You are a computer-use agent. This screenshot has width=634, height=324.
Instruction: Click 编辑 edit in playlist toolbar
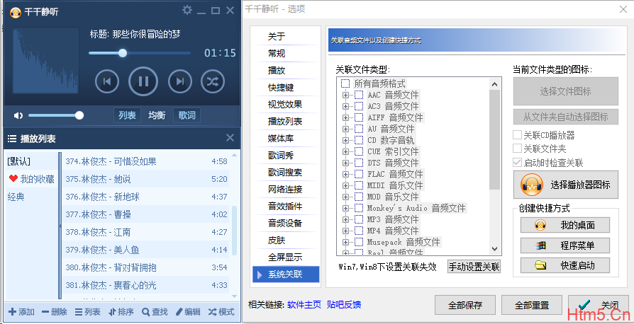tap(188, 312)
